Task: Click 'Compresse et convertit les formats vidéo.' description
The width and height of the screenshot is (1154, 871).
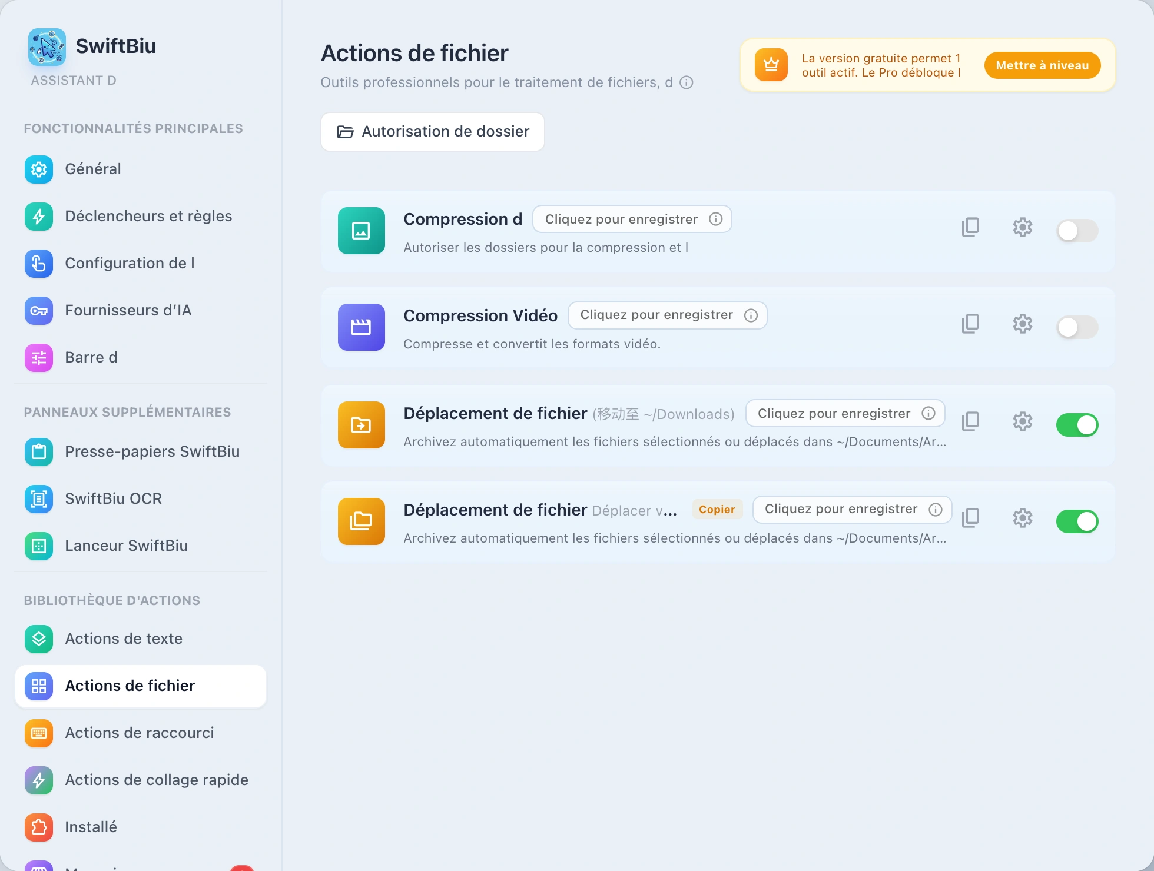Action: point(532,344)
